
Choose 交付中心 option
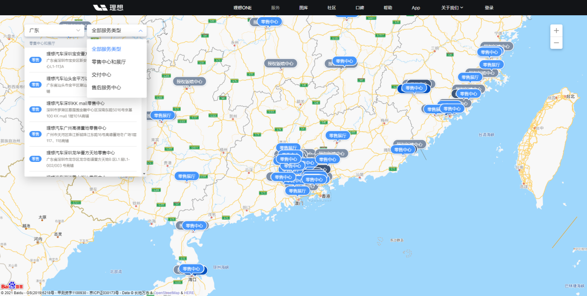click(x=117, y=74)
